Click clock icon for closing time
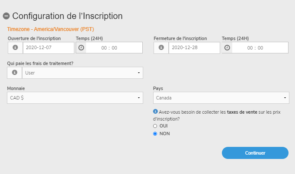295x174 pixels. pos(227,47)
